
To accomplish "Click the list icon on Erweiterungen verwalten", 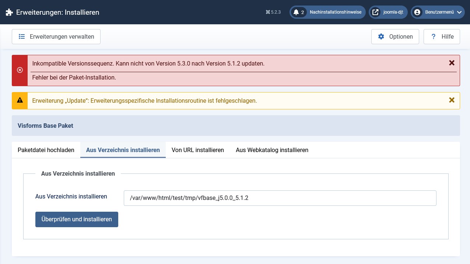I will coord(22,36).
